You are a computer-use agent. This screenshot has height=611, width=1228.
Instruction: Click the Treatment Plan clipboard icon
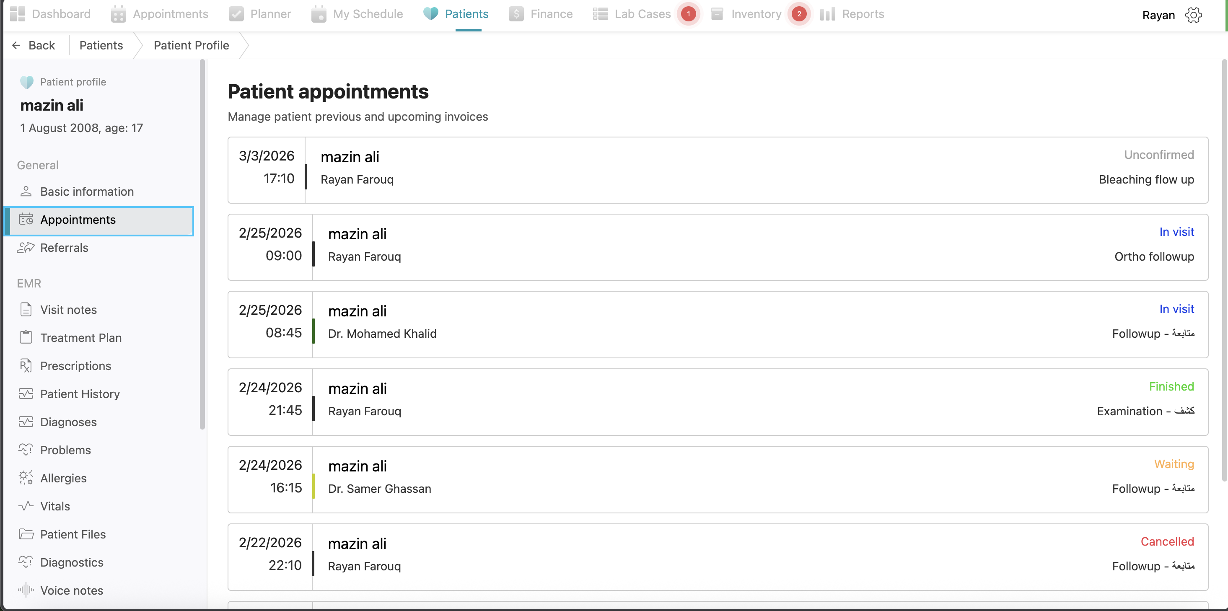[26, 337]
